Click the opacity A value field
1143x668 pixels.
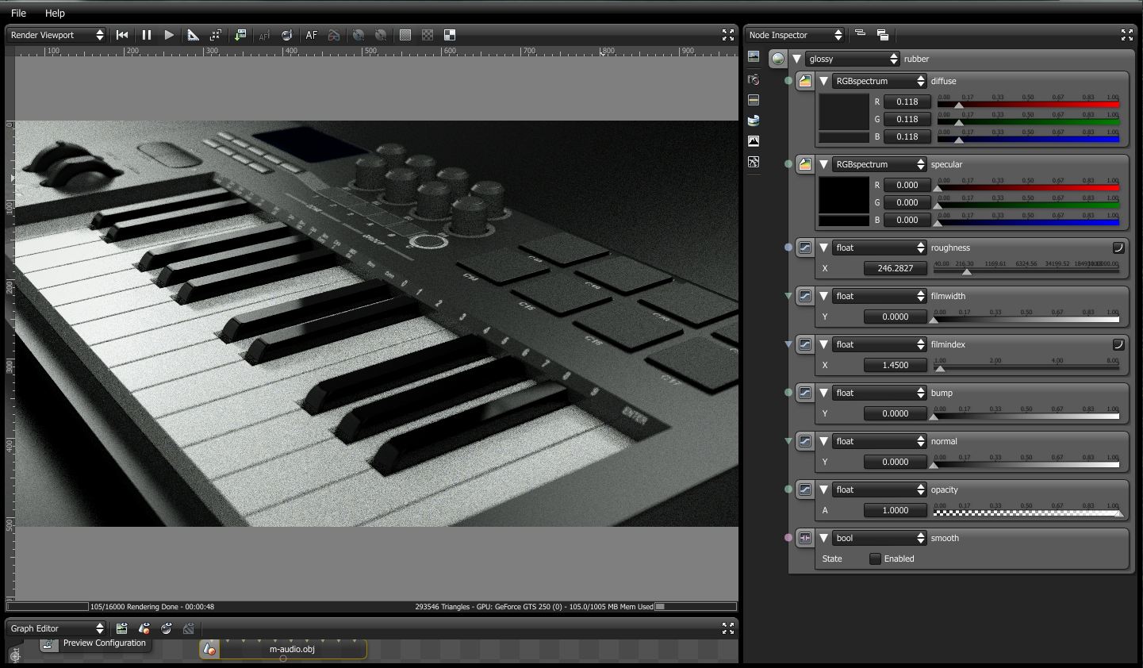click(895, 510)
